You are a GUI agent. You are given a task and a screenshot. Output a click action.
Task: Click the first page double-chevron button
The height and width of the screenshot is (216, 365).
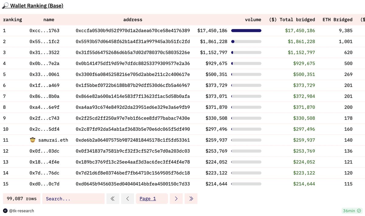(x=113, y=199)
